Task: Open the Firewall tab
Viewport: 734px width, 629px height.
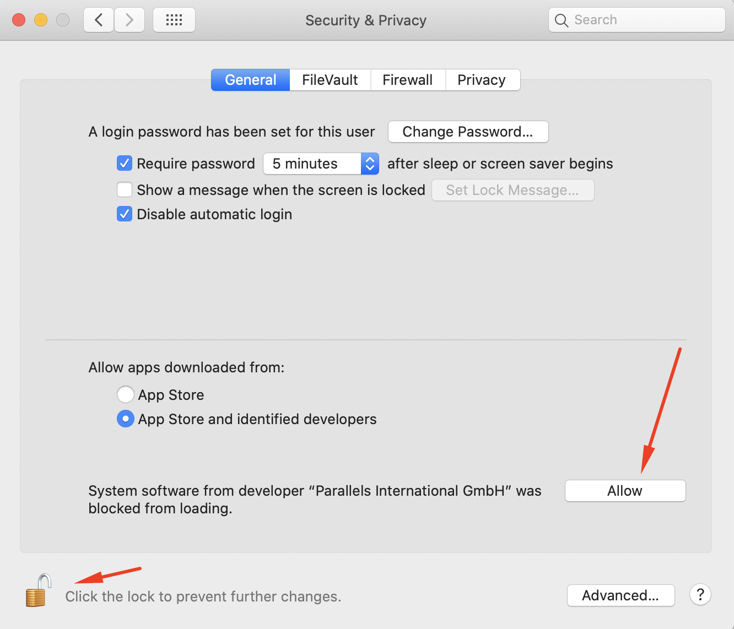Action: click(x=408, y=80)
